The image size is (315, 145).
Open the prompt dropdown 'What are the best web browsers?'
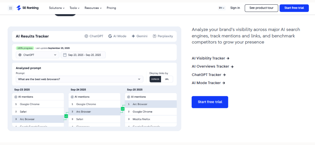pyautogui.click(x=80, y=79)
